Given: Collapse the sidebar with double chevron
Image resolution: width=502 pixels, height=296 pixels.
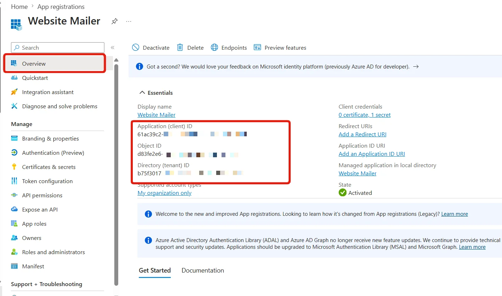Looking at the screenshot, I should [113, 48].
